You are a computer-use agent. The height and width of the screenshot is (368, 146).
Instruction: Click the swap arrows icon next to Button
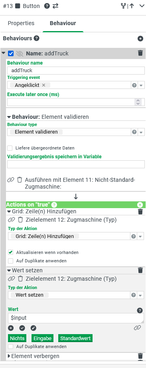pos(55,6)
